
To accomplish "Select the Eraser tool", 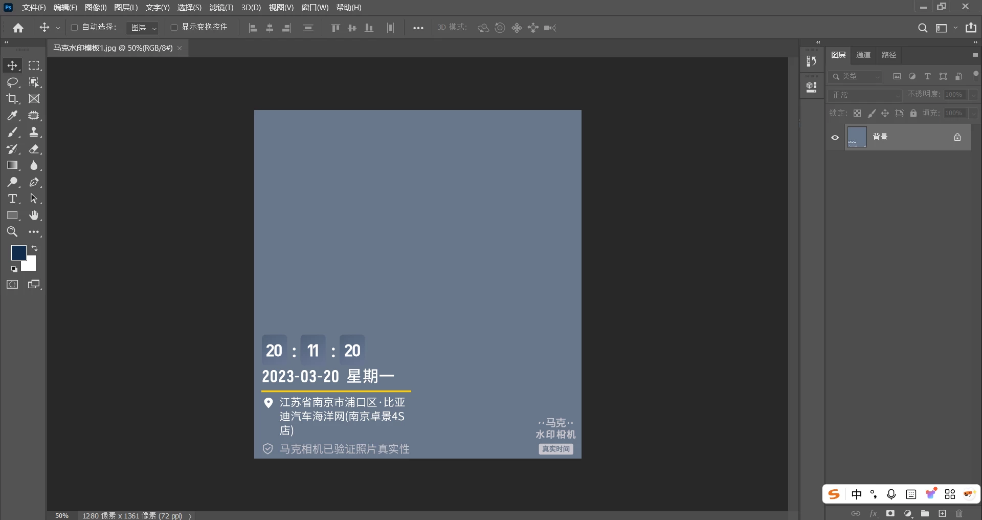I will coord(34,149).
